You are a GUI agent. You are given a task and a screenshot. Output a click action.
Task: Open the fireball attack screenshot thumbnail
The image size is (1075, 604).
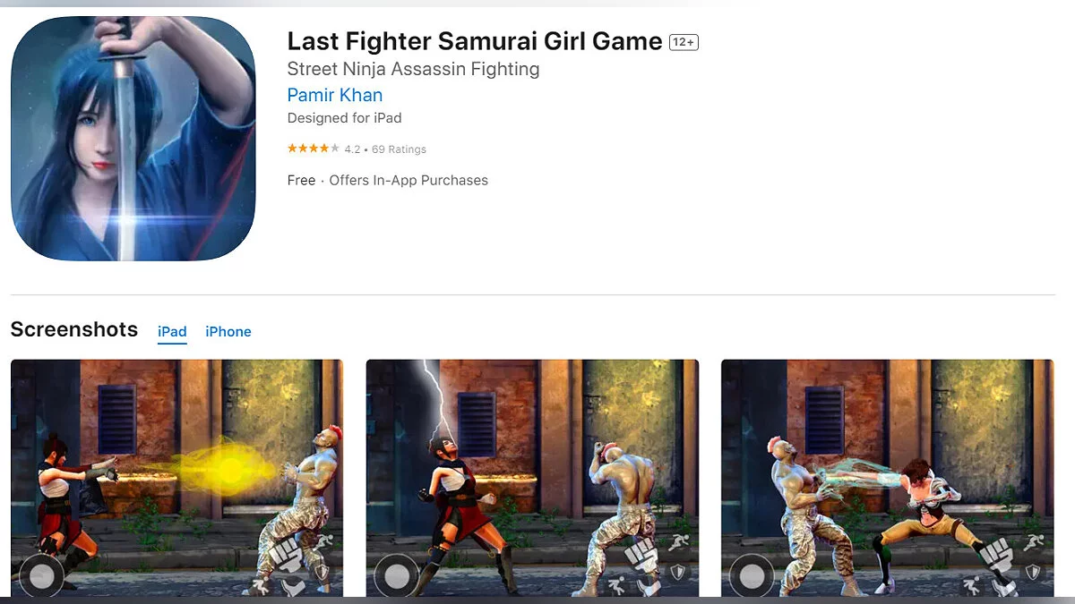tap(176, 478)
